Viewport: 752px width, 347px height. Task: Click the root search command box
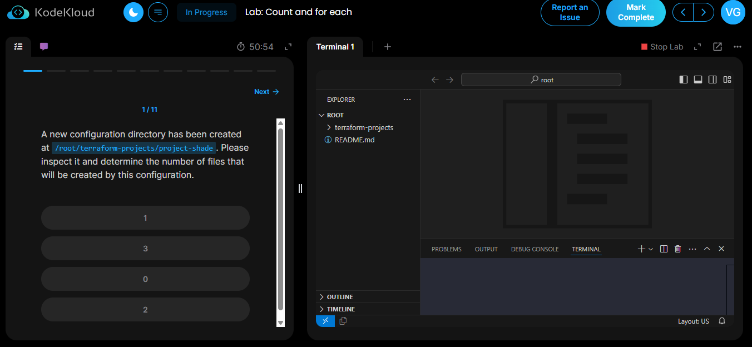pos(541,80)
